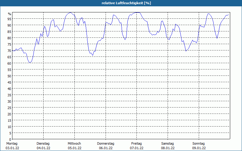Click the % unit label on the y-axis
The image size is (242, 151).
[10, 14]
